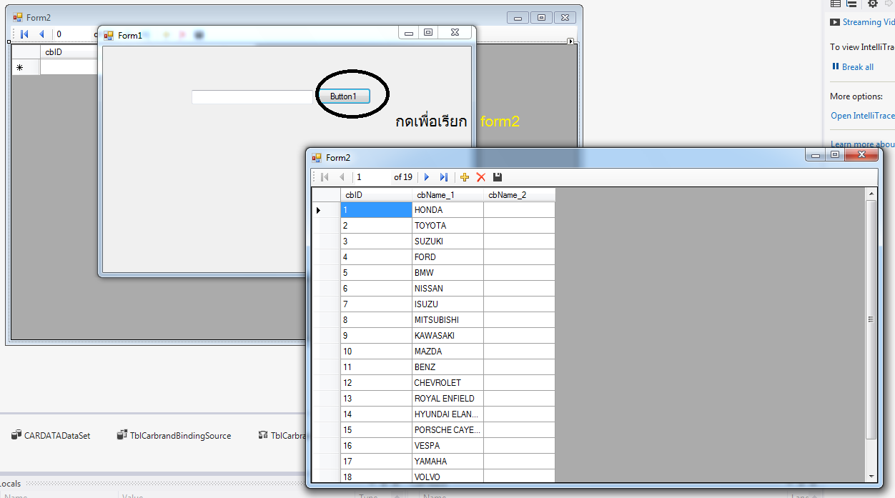This screenshot has width=895, height=498.
Task: Click the red X Delete icon
Action: tap(481, 177)
